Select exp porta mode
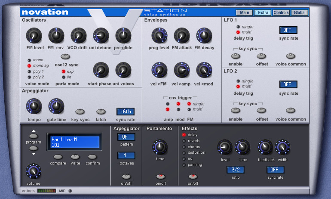331x199 pixels. [64, 72]
